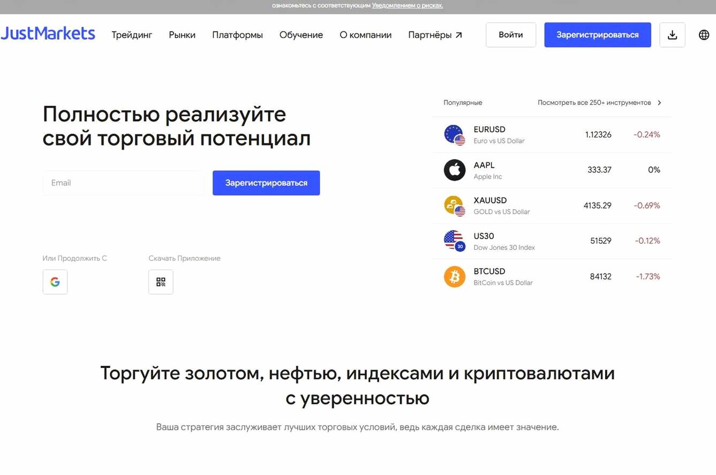Screen dimensions: 716x475
Task: Open the О компании menu
Action: point(366,35)
